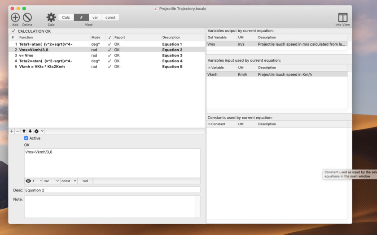Viewport: 377px width, 235px height.
Task: Move equation up with up arrow
Action: (24, 131)
